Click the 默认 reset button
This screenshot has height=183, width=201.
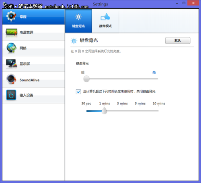178,41
